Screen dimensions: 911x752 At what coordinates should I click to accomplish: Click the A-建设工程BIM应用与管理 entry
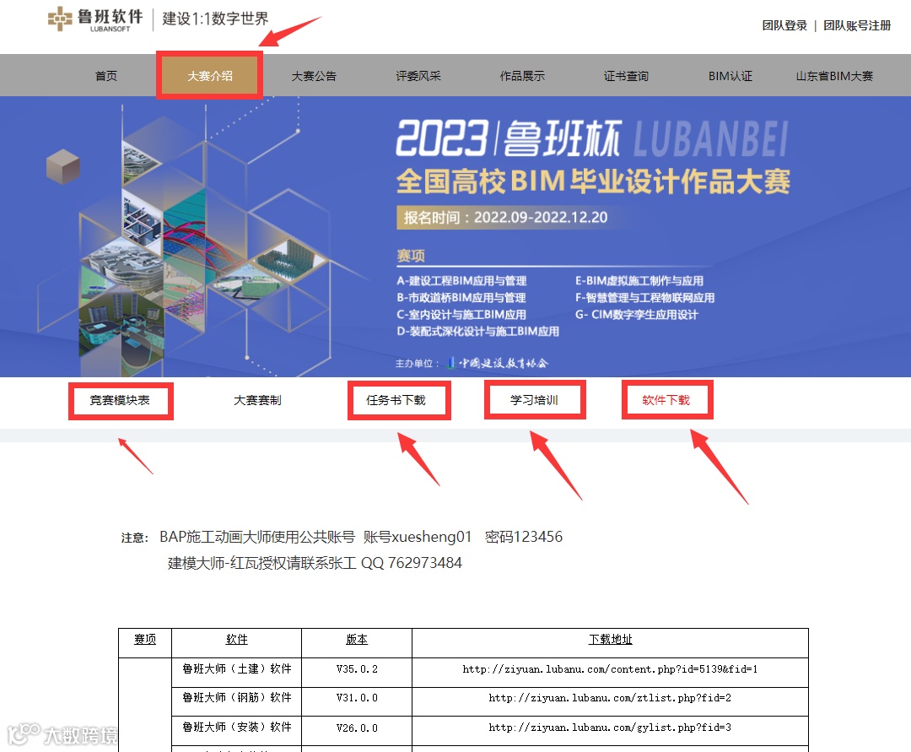(462, 281)
